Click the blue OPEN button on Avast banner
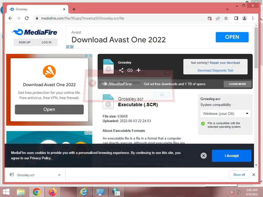The width and height of the screenshot is (263, 197). click(x=232, y=37)
